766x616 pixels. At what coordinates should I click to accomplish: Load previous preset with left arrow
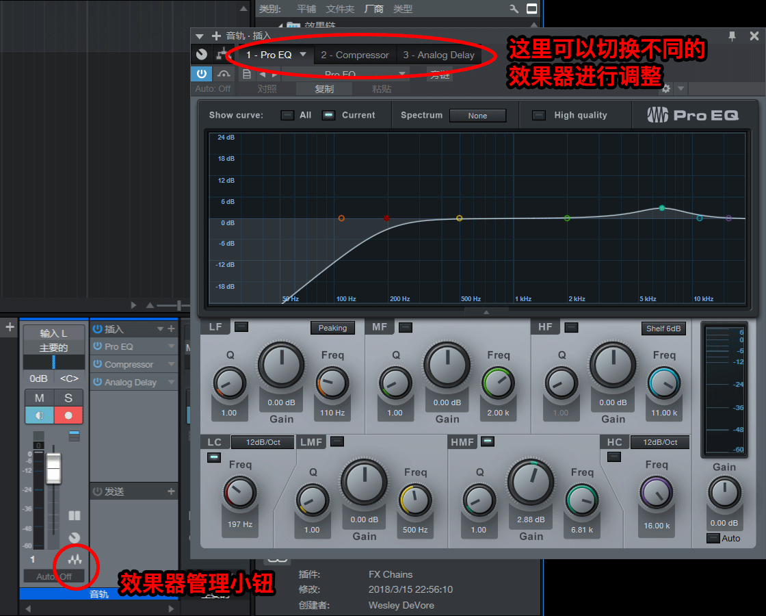point(263,75)
